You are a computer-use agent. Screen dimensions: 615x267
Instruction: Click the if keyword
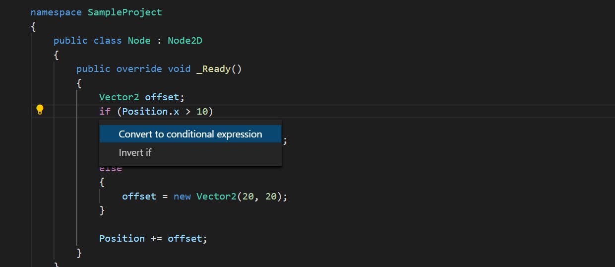pos(105,111)
